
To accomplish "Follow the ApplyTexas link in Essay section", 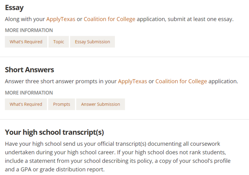I will point(61,19).
